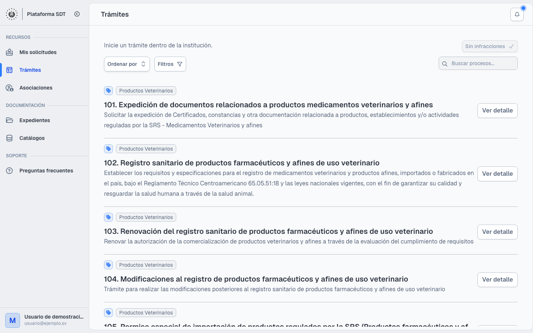Click the Catálogos database icon

pos(10,138)
